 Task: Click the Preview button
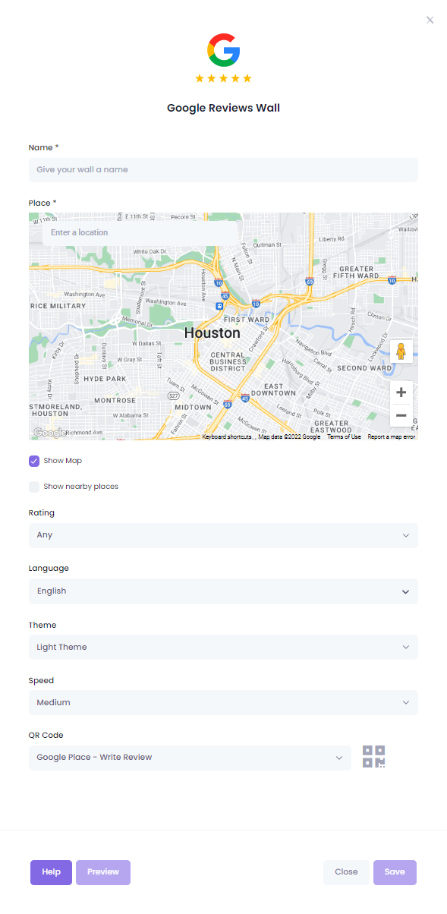103,872
